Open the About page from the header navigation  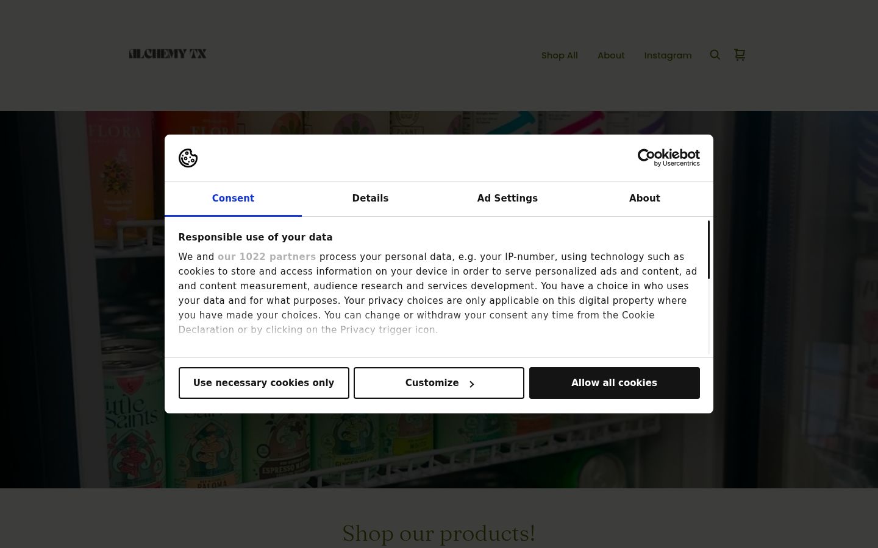coord(611,55)
